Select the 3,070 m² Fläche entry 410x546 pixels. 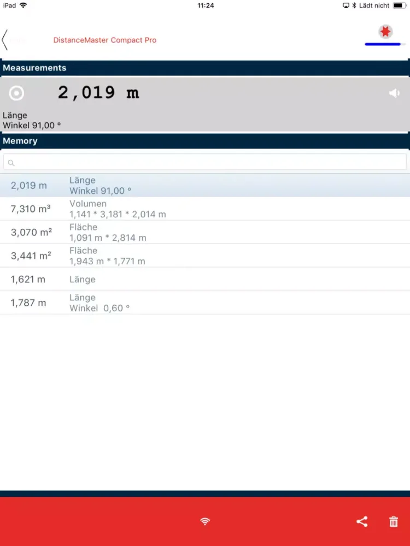pyautogui.click(x=205, y=233)
